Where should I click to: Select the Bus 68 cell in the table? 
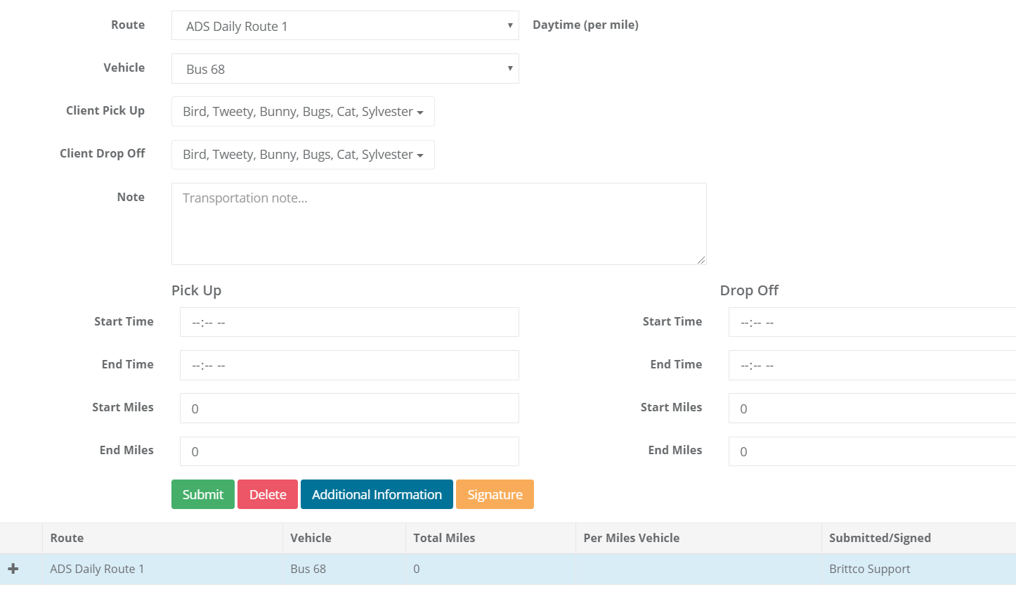[308, 569]
